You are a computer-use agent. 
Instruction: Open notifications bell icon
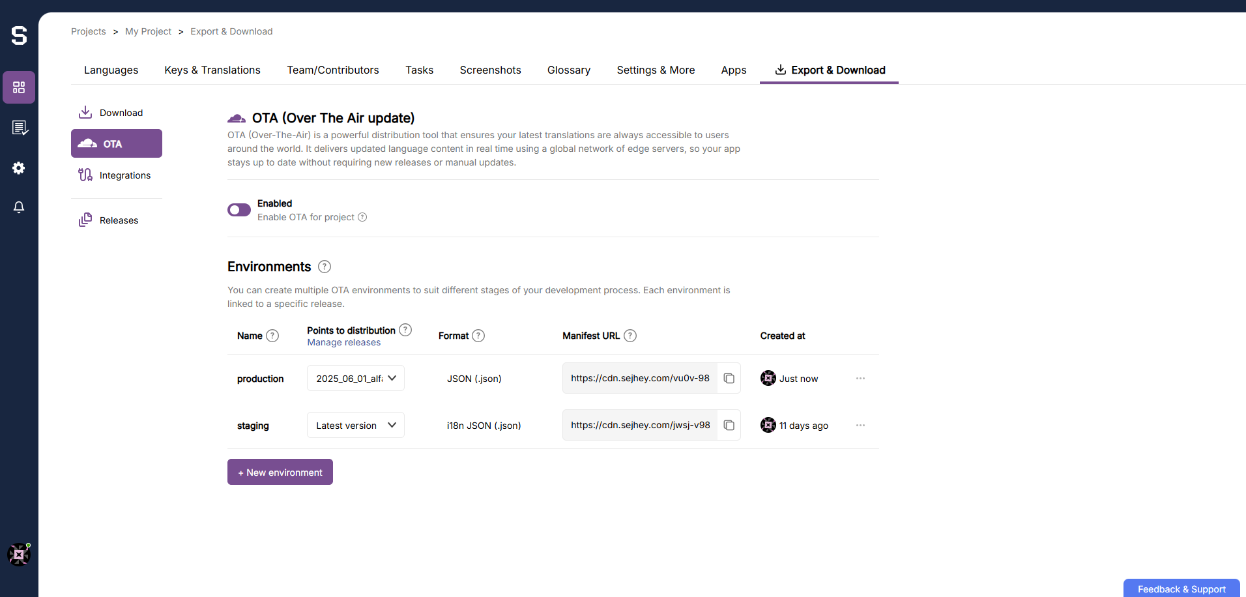(x=19, y=207)
